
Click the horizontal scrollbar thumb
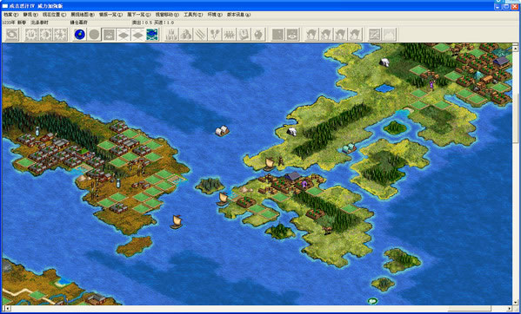[x=471, y=309]
